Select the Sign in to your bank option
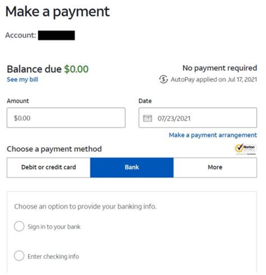The width and height of the screenshot is (266, 275). point(19,227)
